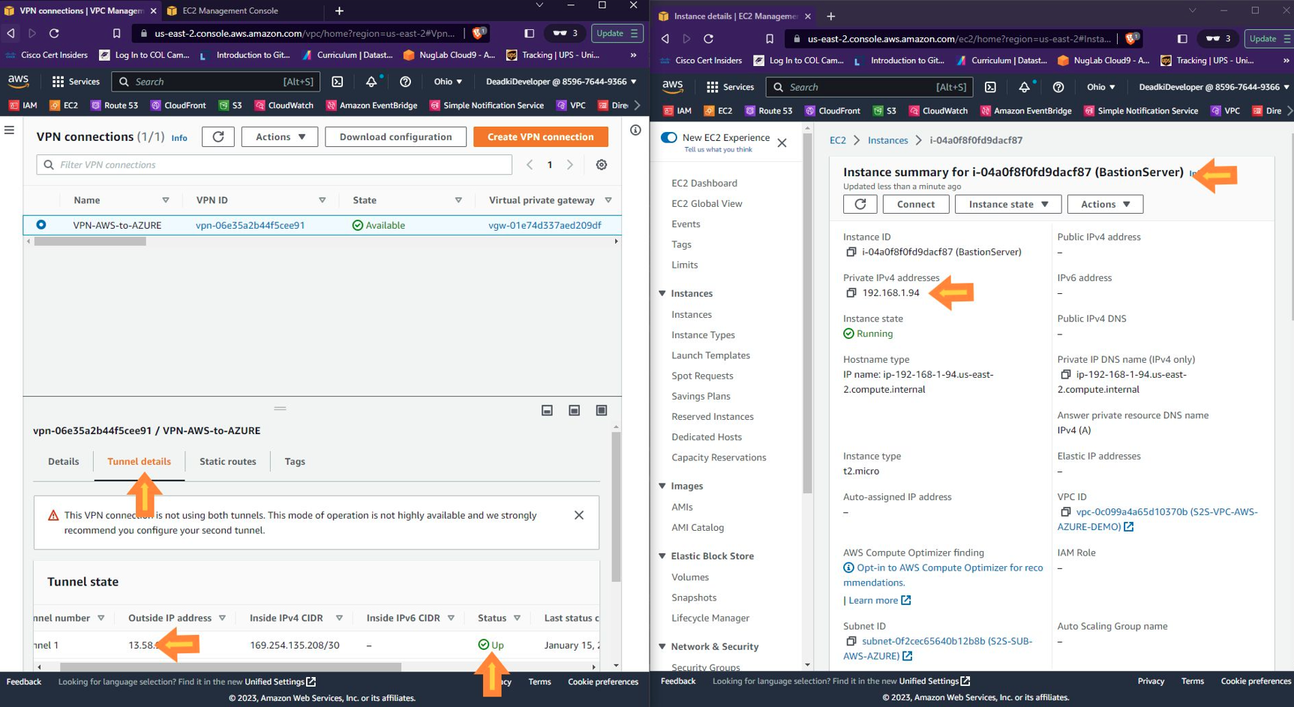This screenshot has height=707, width=1294.
Task: Collapse Elastic Block Store section
Action: 662,556
